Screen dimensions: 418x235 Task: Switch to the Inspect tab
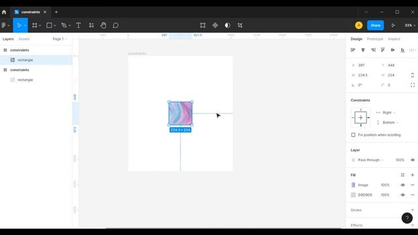point(394,39)
